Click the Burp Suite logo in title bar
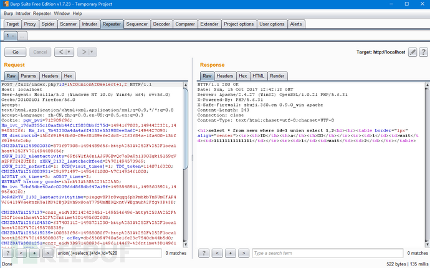This screenshot has width=430, height=268. coord(6,4)
